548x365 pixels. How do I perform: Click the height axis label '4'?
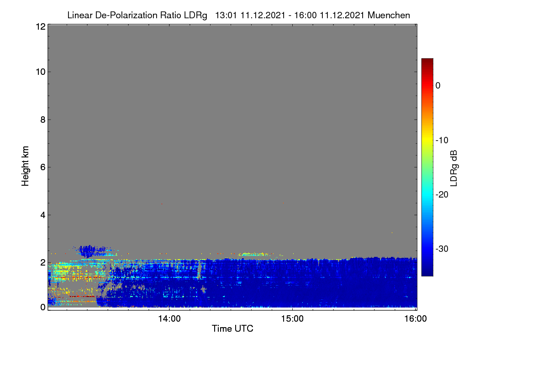coord(42,215)
